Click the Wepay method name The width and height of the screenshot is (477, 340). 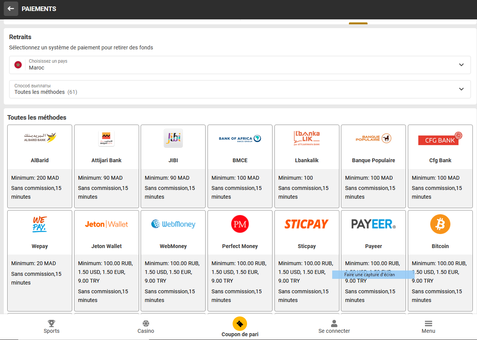40,246
